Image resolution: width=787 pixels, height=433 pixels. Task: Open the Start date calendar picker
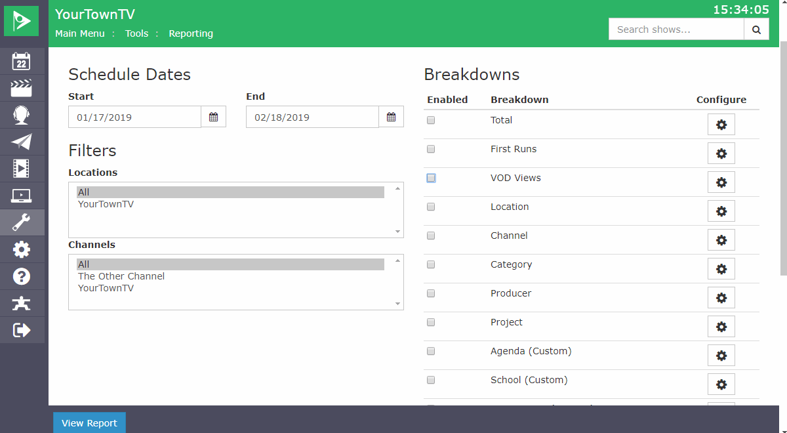pyautogui.click(x=213, y=117)
